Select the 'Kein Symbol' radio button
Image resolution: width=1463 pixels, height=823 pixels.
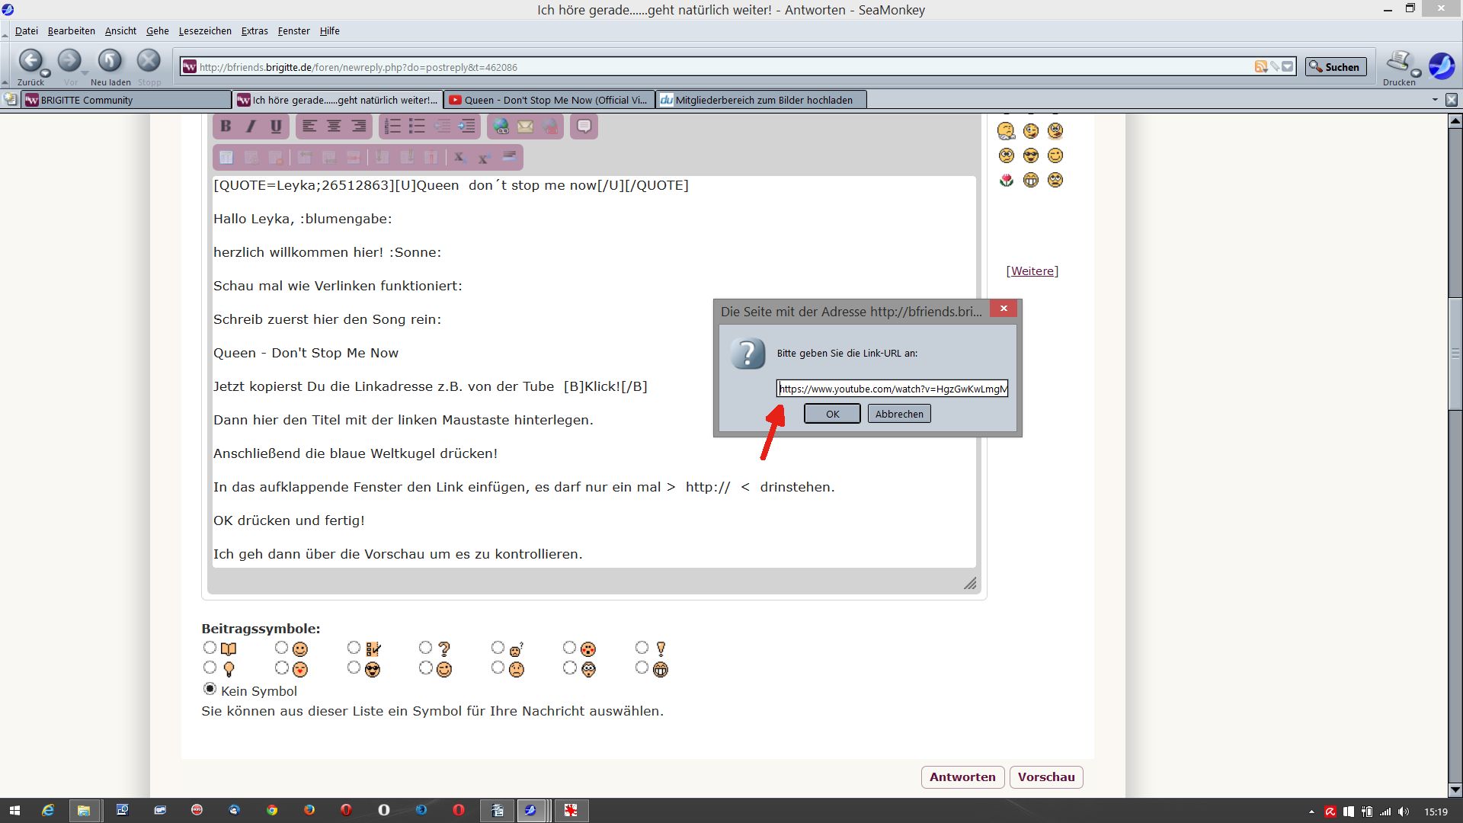[210, 689]
